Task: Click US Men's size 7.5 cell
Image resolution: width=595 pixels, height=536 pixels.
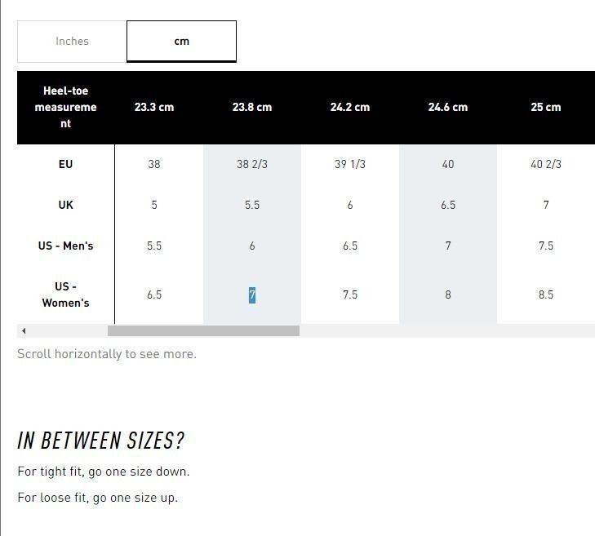Action: [546, 246]
